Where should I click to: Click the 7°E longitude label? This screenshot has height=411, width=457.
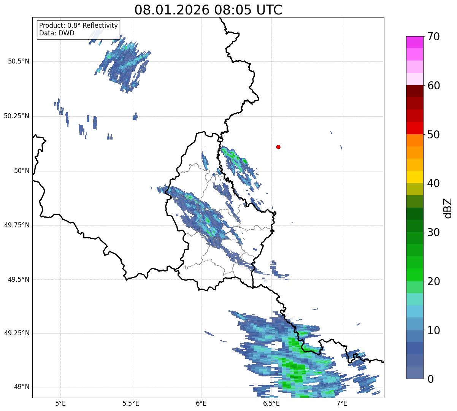pos(342,403)
